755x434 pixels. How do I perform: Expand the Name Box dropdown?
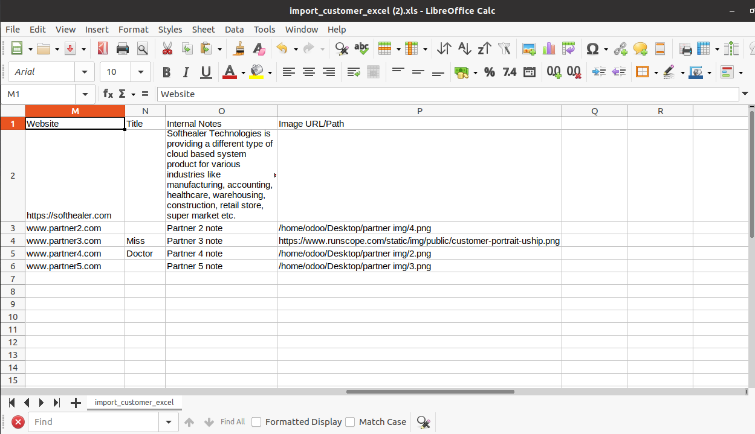[85, 94]
